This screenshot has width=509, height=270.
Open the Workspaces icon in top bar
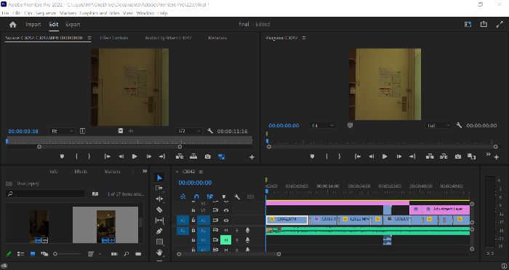[468, 24]
